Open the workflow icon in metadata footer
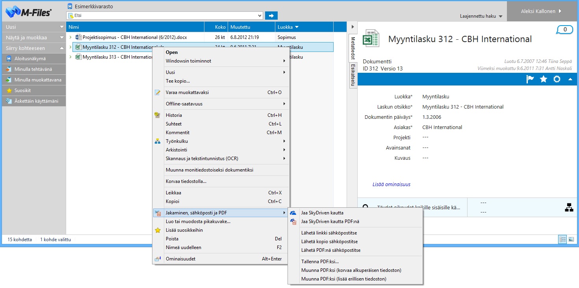 (x=569, y=207)
